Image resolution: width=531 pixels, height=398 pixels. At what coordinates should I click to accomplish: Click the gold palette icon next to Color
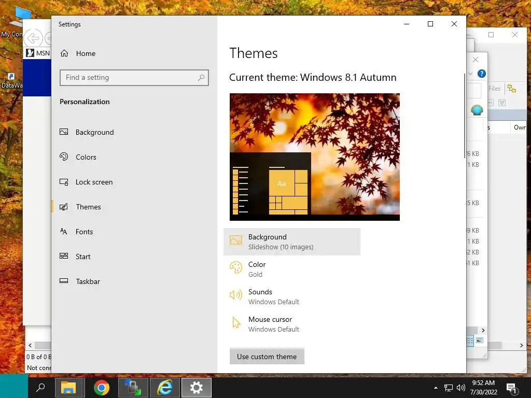tap(236, 268)
